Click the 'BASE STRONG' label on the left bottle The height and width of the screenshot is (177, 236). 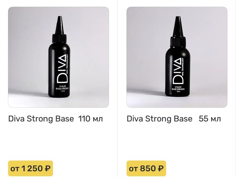coord(62,88)
